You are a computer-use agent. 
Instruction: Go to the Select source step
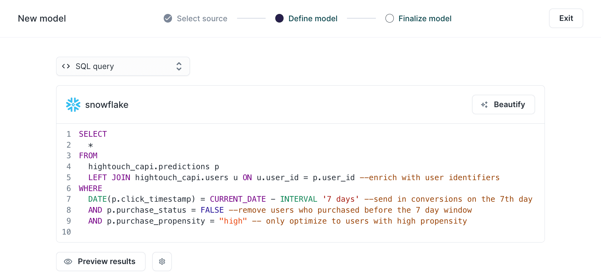tap(202, 19)
